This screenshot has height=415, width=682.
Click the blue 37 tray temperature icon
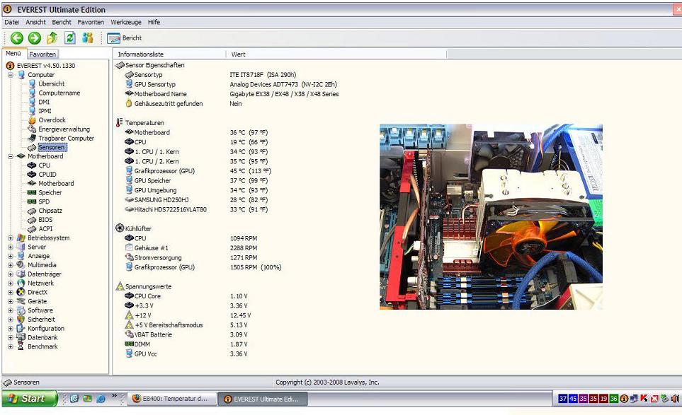[563, 399]
